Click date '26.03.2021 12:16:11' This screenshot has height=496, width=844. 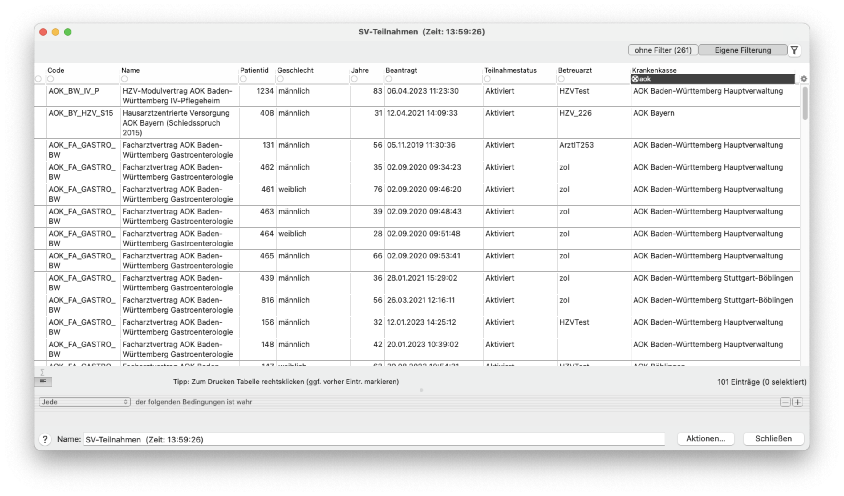pyautogui.click(x=421, y=300)
